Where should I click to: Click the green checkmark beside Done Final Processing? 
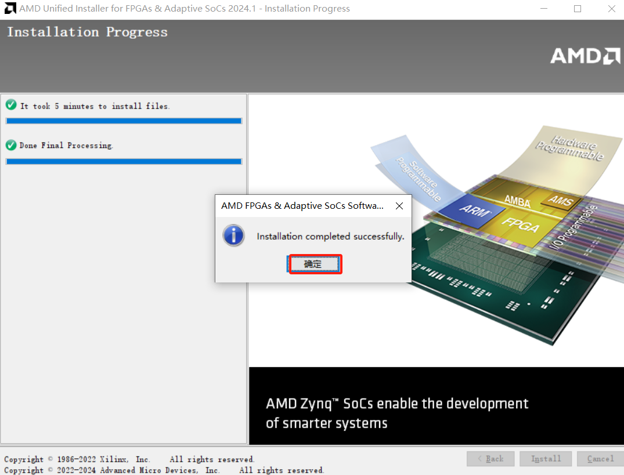tap(12, 146)
